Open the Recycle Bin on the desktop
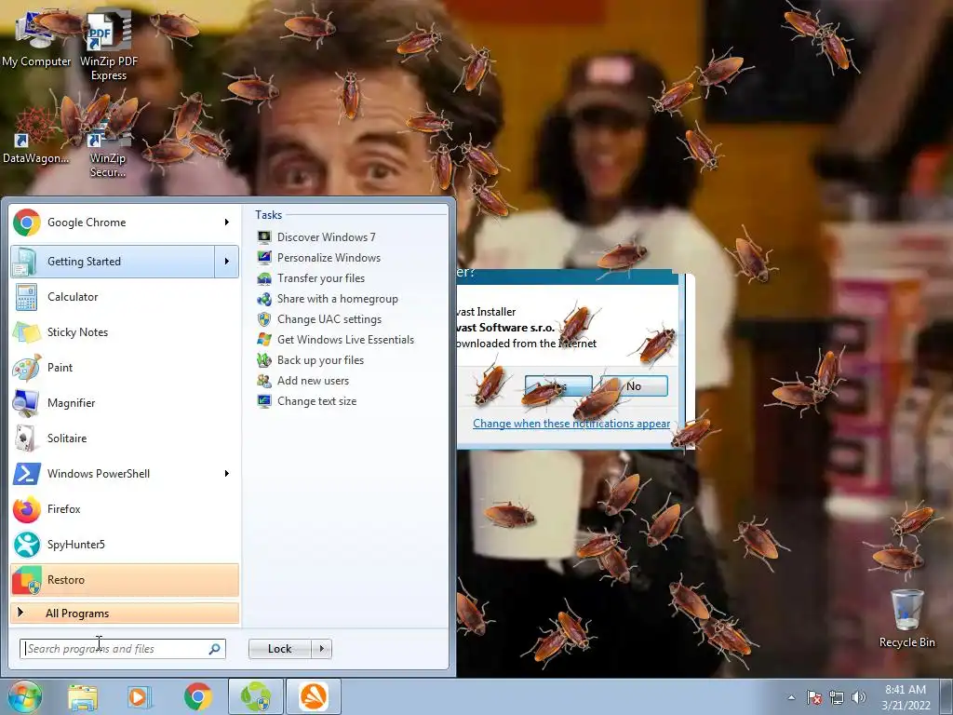 pos(906,619)
